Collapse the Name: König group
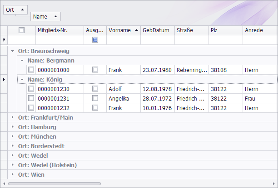278x188 pixels. tap(22, 79)
